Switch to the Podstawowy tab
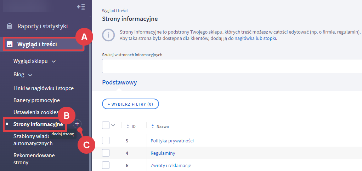Viewport: 362px width, 171px height. click(x=119, y=82)
